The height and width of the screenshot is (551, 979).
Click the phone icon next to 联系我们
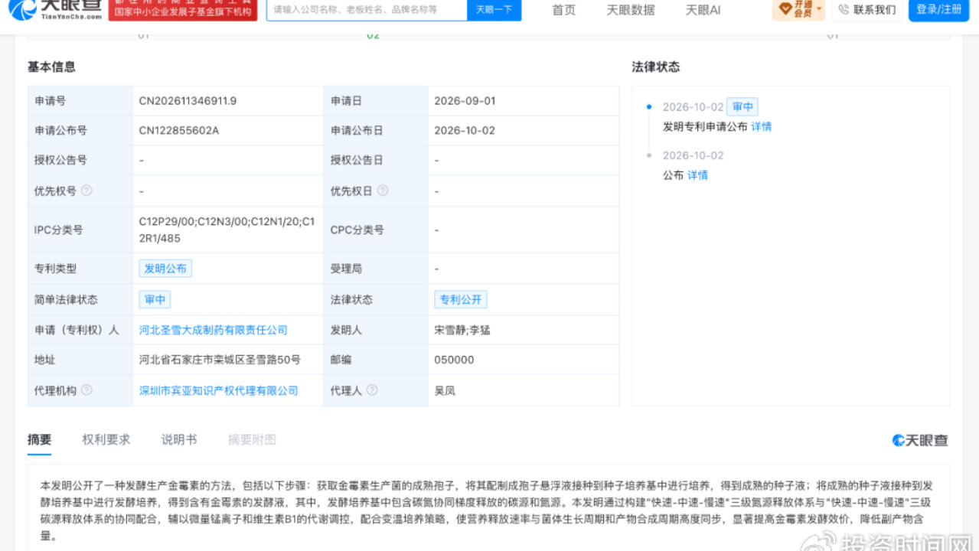click(844, 9)
